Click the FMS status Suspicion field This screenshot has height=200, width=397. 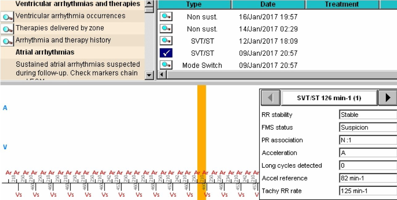point(367,127)
